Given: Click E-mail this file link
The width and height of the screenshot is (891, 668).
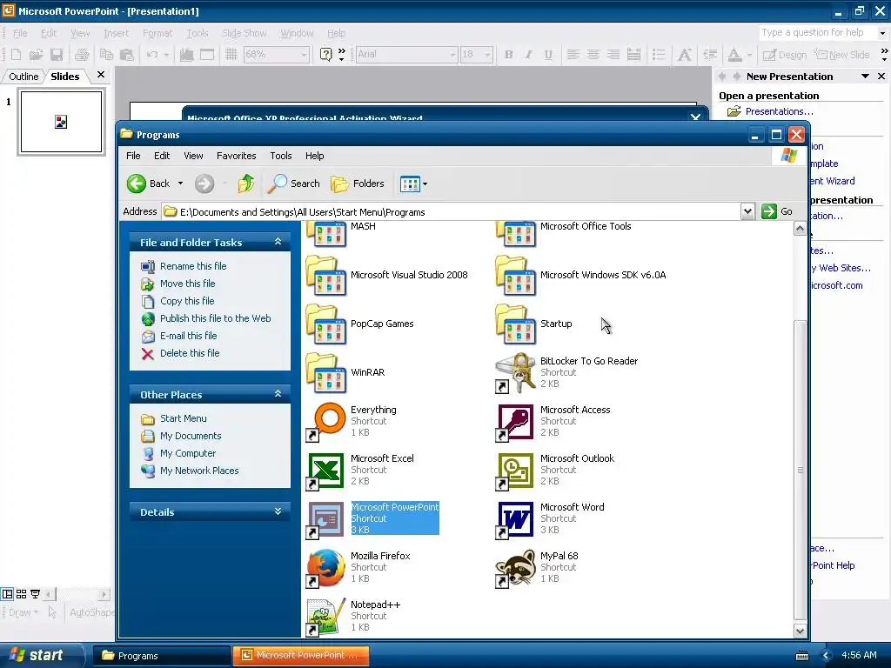Looking at the screenshot, I should [x=189, y=336].
